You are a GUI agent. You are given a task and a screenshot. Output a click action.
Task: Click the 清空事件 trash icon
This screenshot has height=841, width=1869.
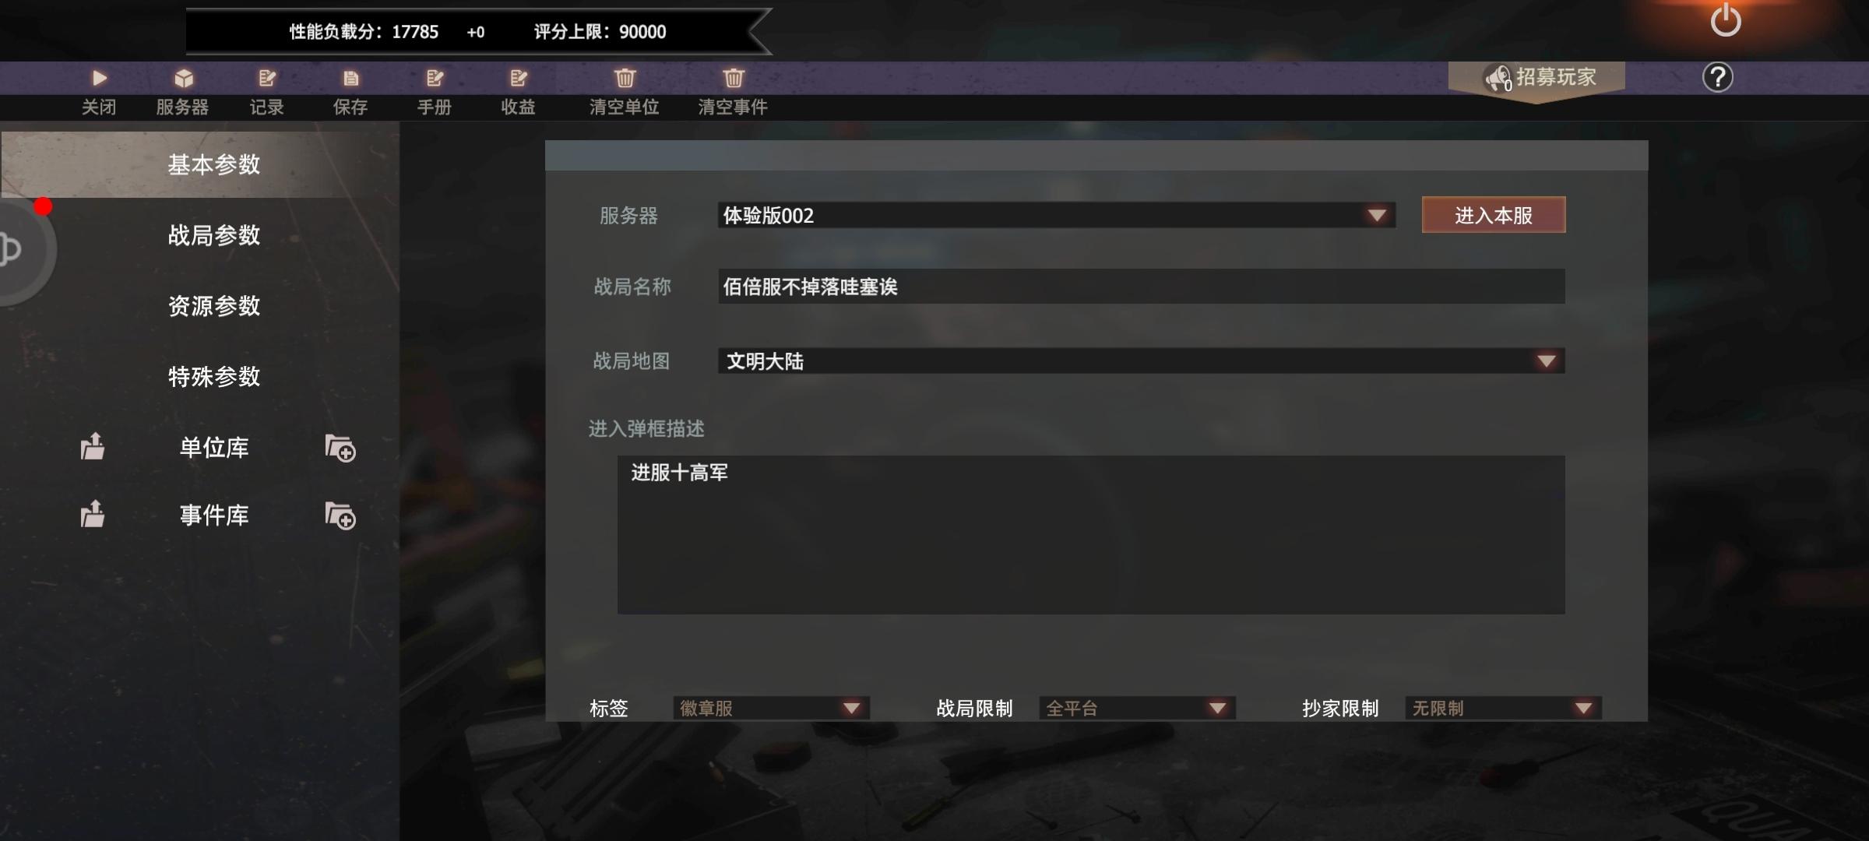733,78
